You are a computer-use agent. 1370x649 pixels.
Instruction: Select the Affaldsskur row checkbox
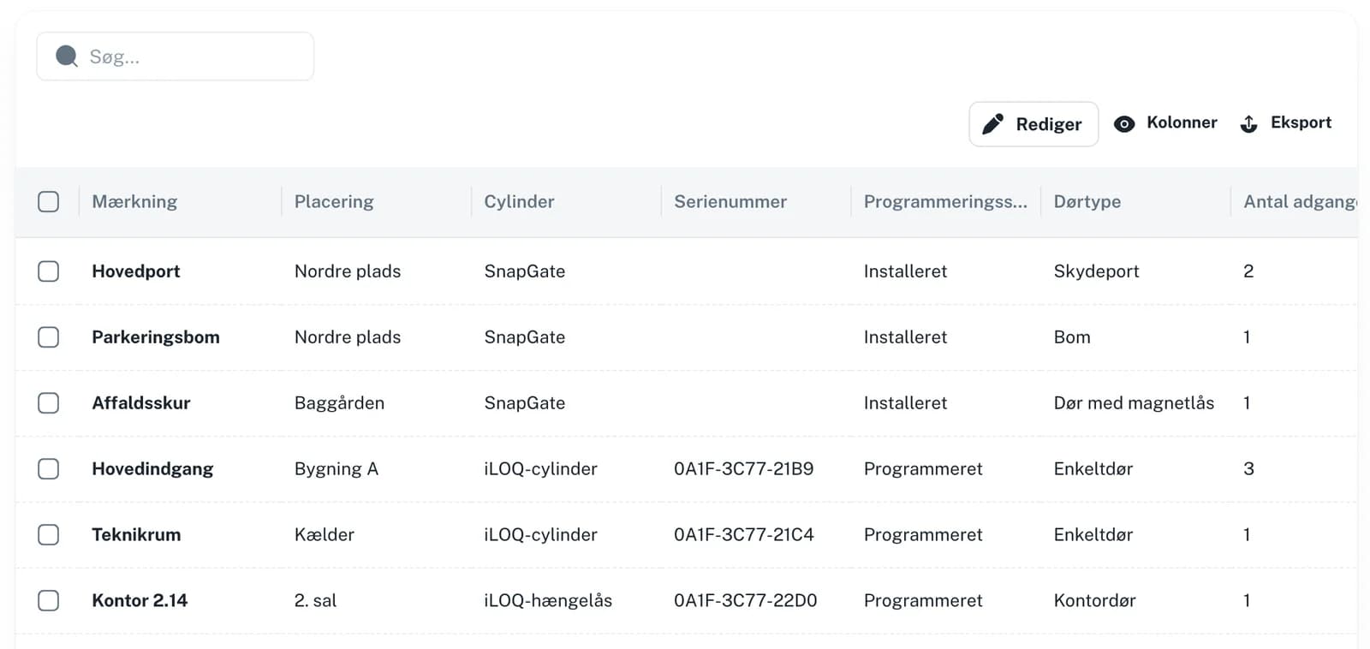(49, 403)
